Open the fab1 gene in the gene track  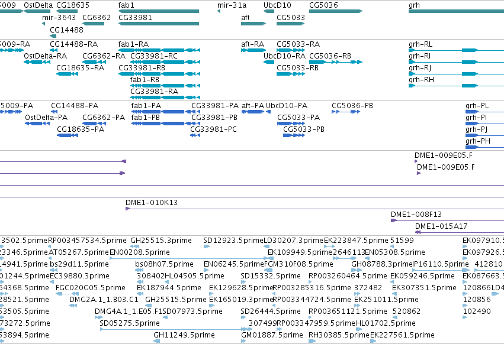(159, 11)
